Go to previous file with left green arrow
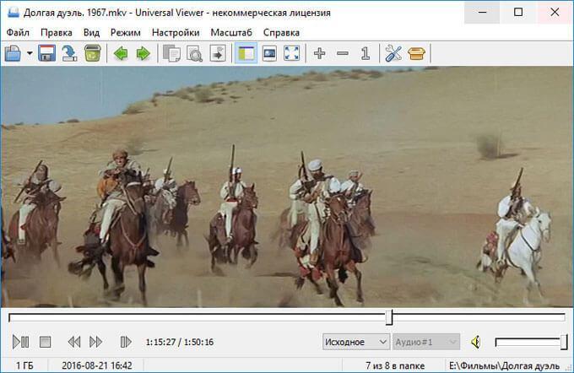Screen dimensions: 574x373 [121, 54]
